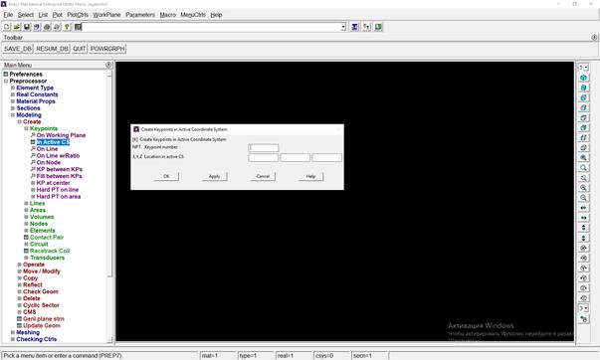Select the Oblique View icon
The width and height of the screenshot is (600, 360).
click(583, 88)
